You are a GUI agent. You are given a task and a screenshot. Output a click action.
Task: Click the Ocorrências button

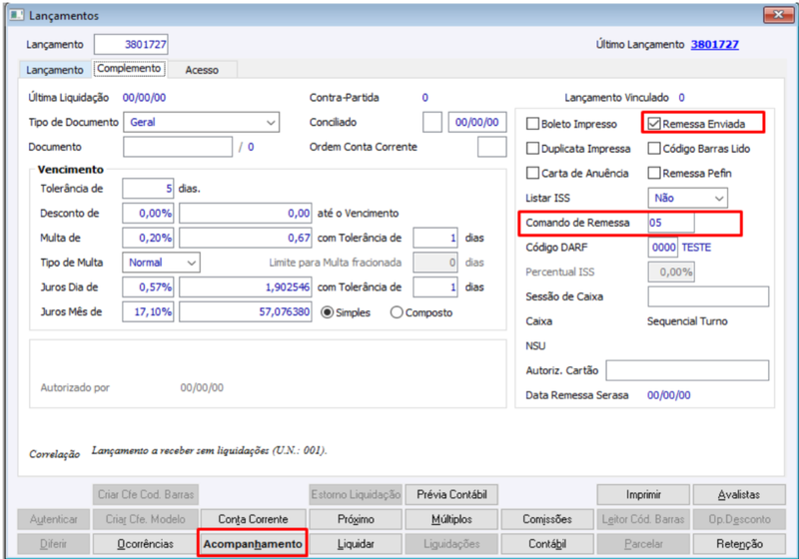coord(145,544)
